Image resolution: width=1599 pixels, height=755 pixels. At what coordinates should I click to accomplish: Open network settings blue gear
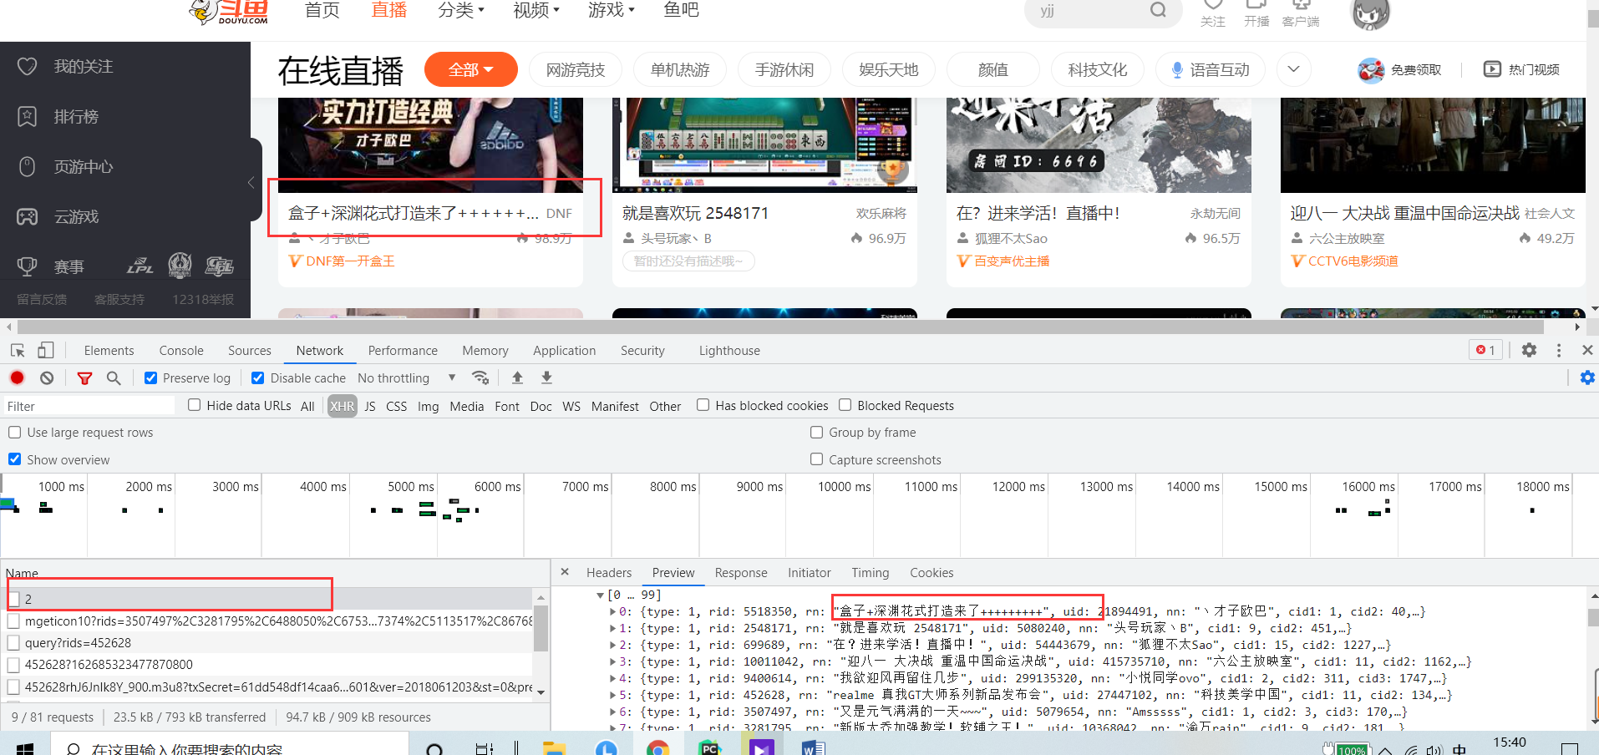(x=1587, y=377)
